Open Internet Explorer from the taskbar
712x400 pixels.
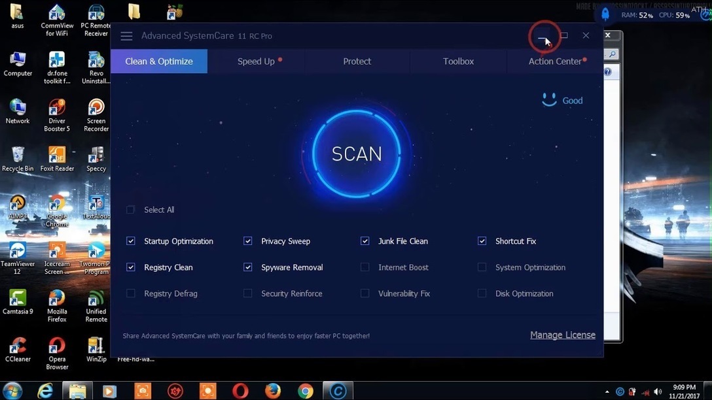[45, 391]
